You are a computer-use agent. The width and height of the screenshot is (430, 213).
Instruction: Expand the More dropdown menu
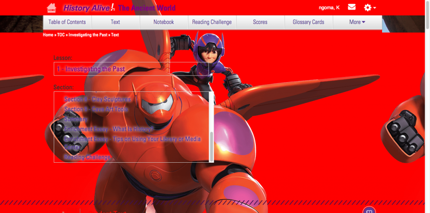click(357, 22)
